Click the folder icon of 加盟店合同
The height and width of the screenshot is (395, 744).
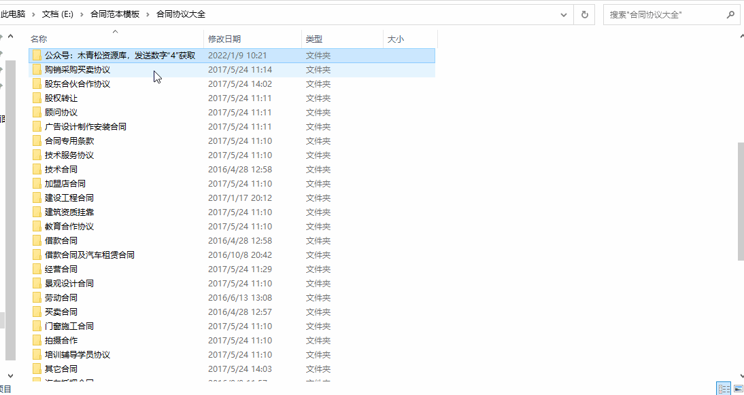(37, 183)
